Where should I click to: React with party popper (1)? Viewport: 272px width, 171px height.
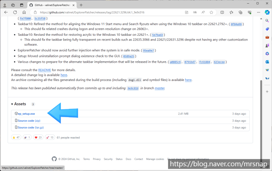pyautogui.click(x=27, y=137)
